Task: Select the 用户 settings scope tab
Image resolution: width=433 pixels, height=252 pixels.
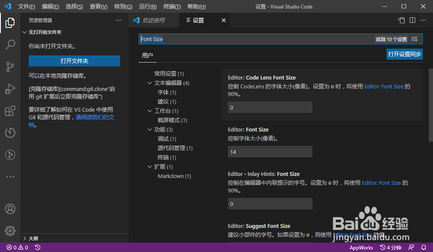Action: (148, 55)
